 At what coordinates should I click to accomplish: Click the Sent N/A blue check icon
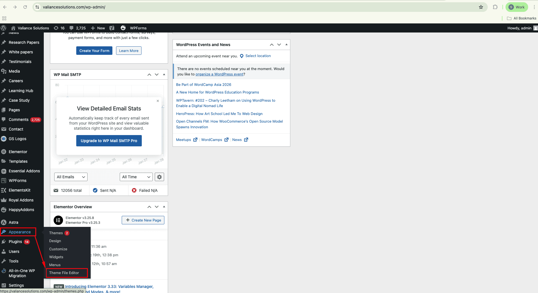(x=95, y=190)
